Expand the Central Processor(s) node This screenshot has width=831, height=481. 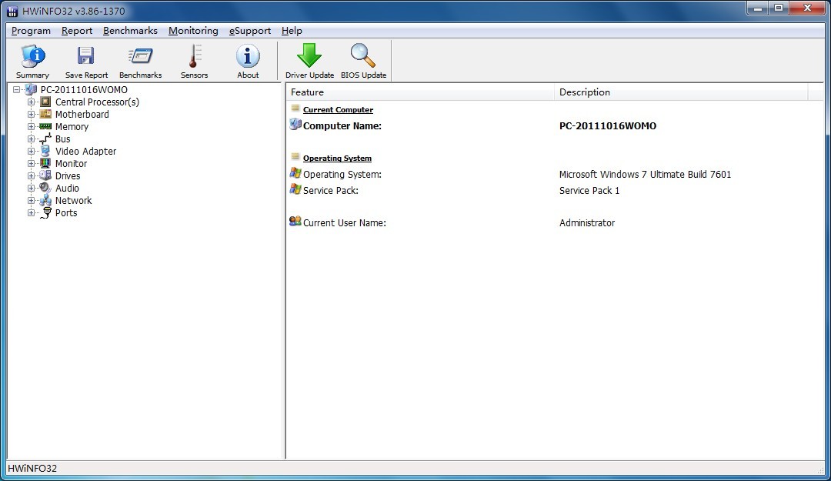click(x=32, y=102)
